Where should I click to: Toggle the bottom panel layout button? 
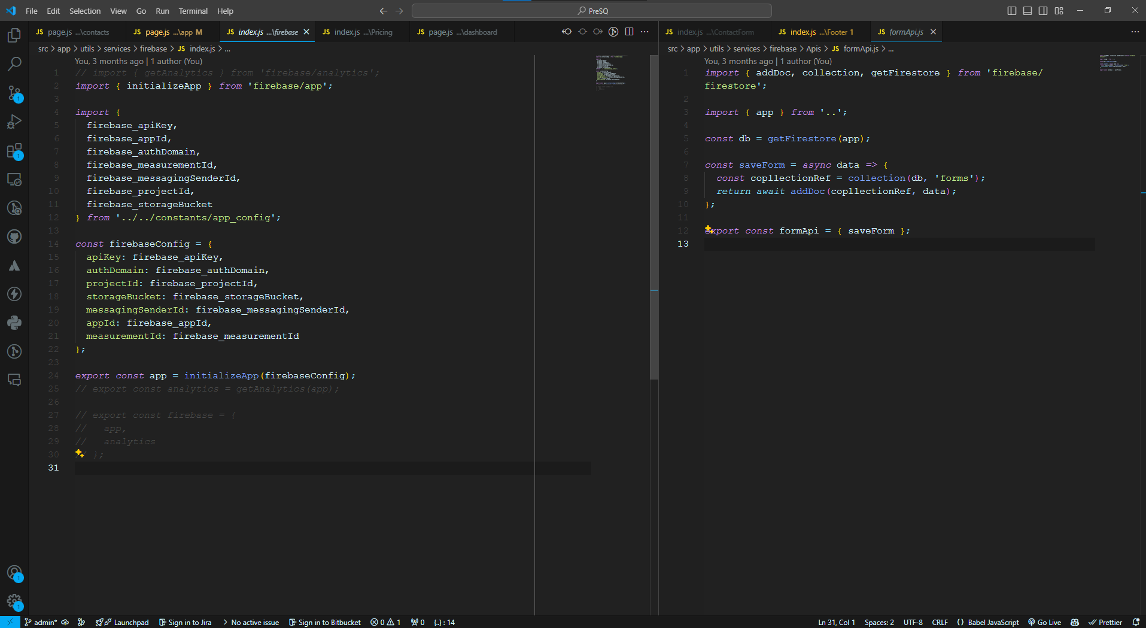pyautogui.click(x=1028, y=11)
